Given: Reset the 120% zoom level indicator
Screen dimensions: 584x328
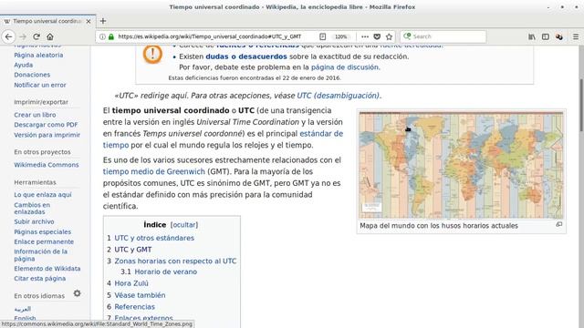Looking at the screenshot, I should [x=340, y=36].
